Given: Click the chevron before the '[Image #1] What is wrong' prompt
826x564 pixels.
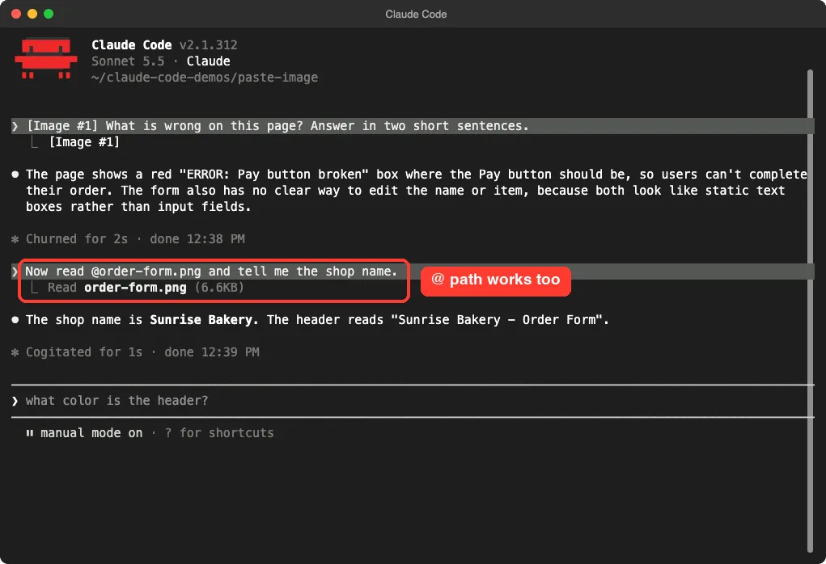Looking at the screenshot, I should click(15, 126).
